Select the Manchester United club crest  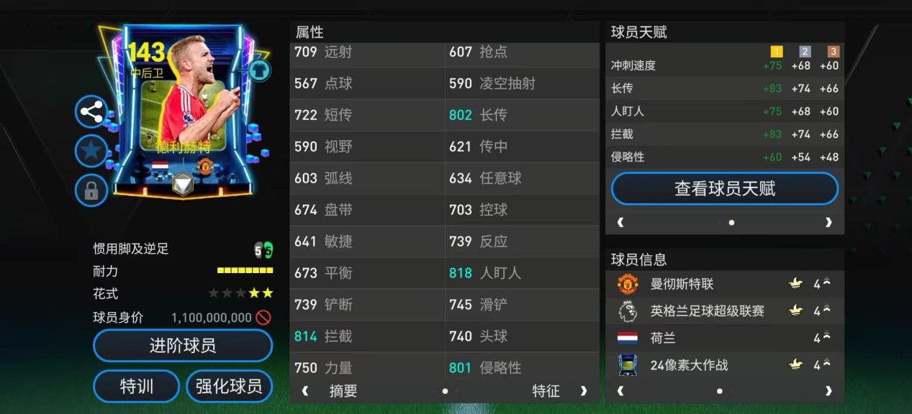pyautogui.click(x=628, y=284)
